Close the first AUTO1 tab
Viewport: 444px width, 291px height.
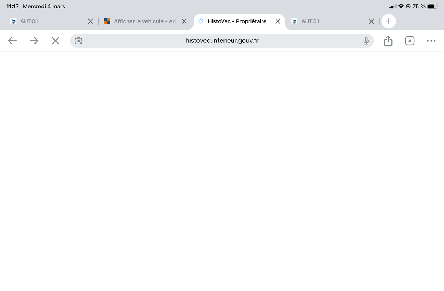click(x=90, y=21)
